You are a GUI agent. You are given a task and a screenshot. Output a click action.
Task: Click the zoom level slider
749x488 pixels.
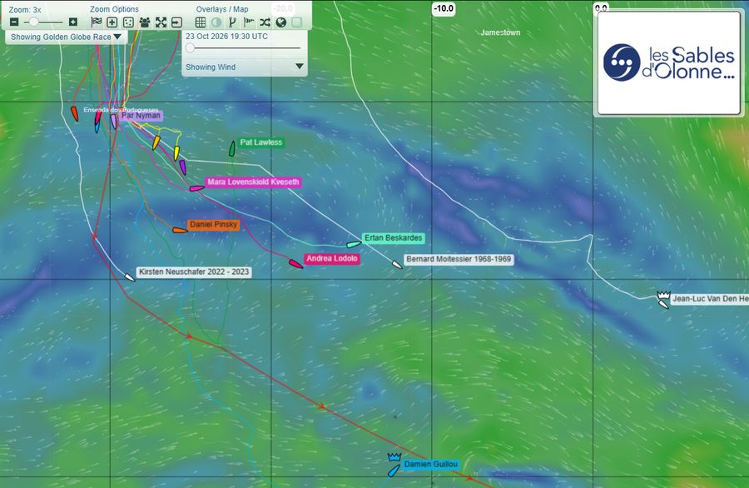pos(43,22)
